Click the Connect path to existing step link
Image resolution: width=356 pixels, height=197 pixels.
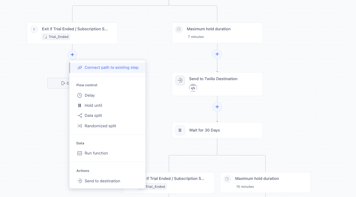[x=107, y=67]
